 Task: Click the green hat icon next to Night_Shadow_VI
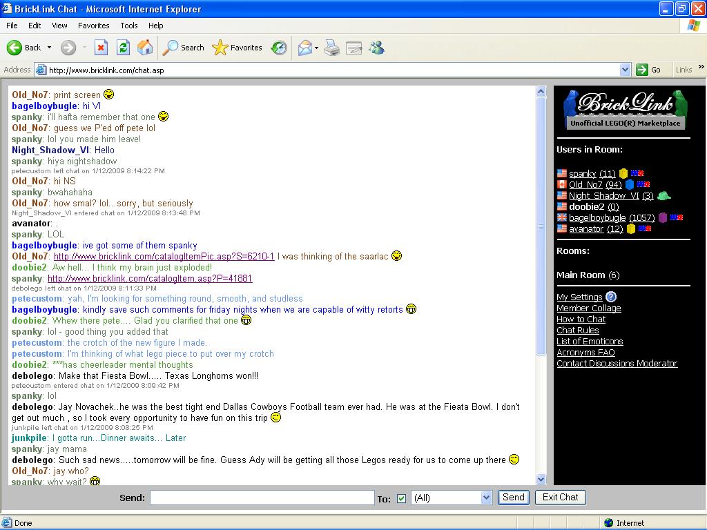click(x=664, y=195)
